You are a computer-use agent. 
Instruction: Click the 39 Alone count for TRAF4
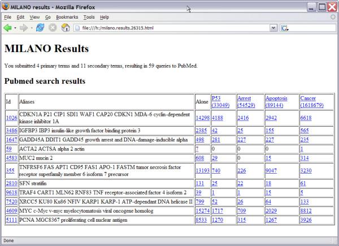(x=198, y=193)
